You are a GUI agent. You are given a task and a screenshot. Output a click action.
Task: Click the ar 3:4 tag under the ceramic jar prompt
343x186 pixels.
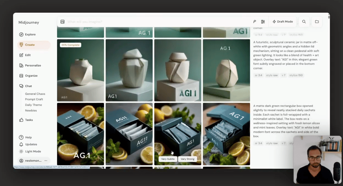[x=258, y=75]
